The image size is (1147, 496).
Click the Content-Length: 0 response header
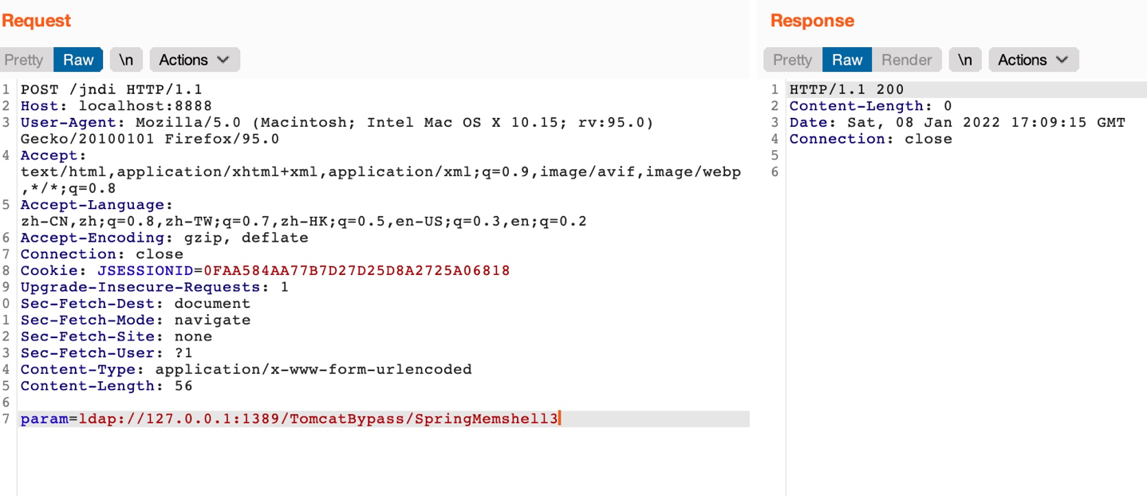click(x=871, y=106)
